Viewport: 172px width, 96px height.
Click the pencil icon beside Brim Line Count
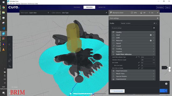(139, 65)
